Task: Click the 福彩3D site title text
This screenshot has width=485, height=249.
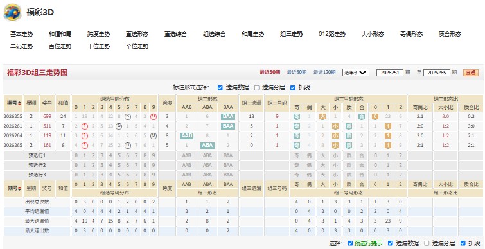Action: [x=40, y=12]
